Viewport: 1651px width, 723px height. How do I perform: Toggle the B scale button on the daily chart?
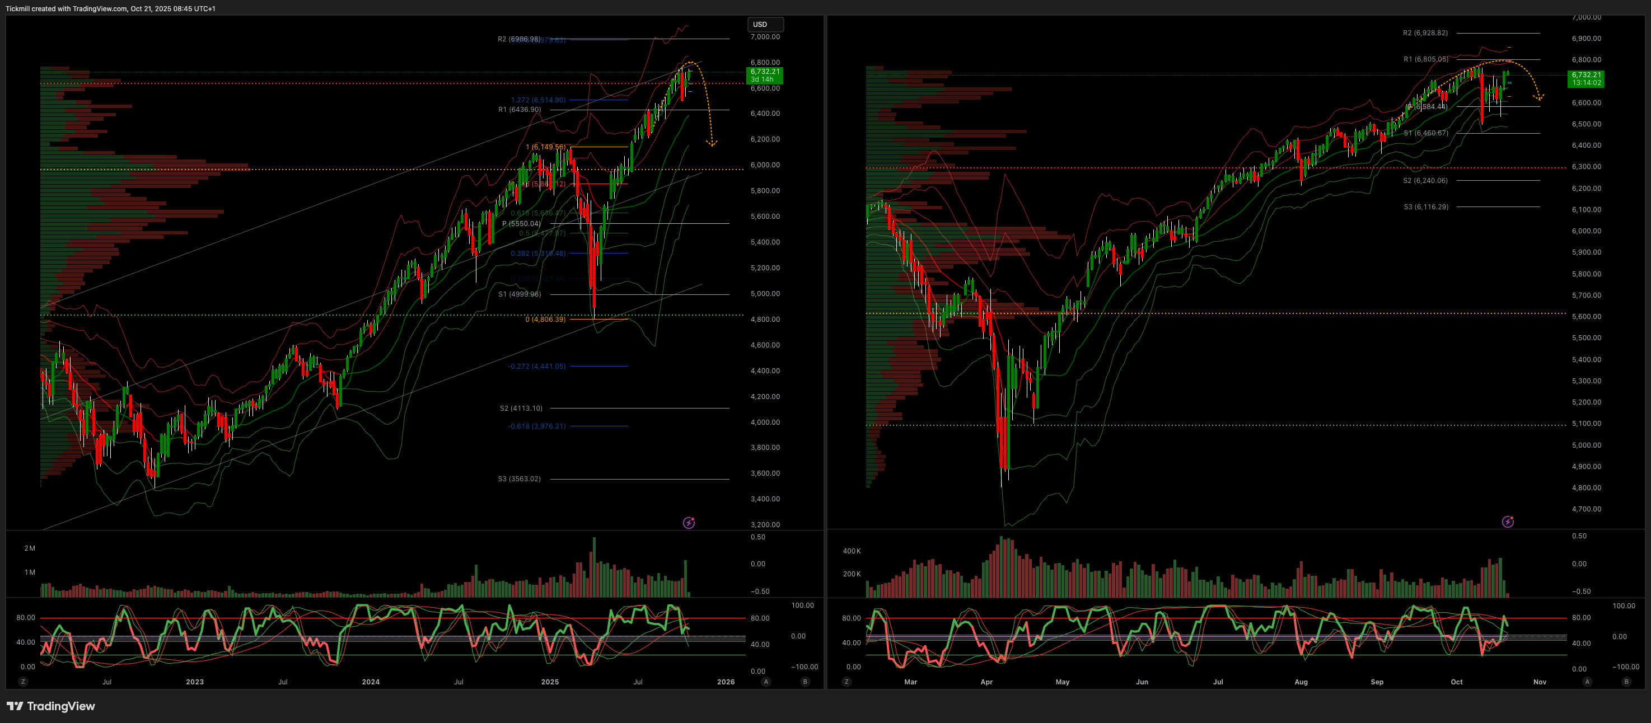[1626, 682]
